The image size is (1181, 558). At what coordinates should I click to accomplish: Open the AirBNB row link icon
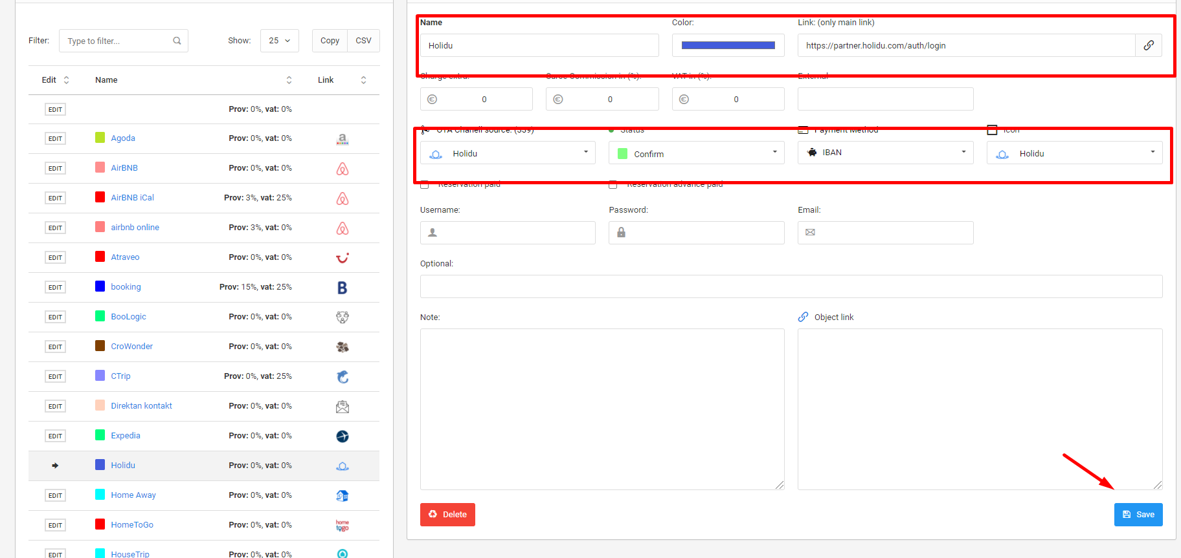coord(343,169)
